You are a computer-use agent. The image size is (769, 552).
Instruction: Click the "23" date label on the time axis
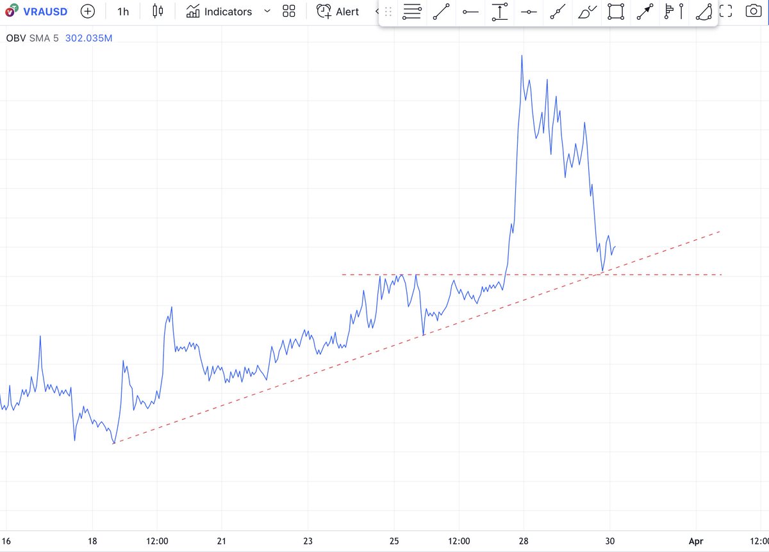pos(308,541)
